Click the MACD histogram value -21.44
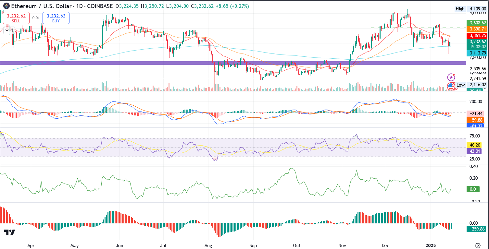489x249 pixels. click(x=475, y=113)
